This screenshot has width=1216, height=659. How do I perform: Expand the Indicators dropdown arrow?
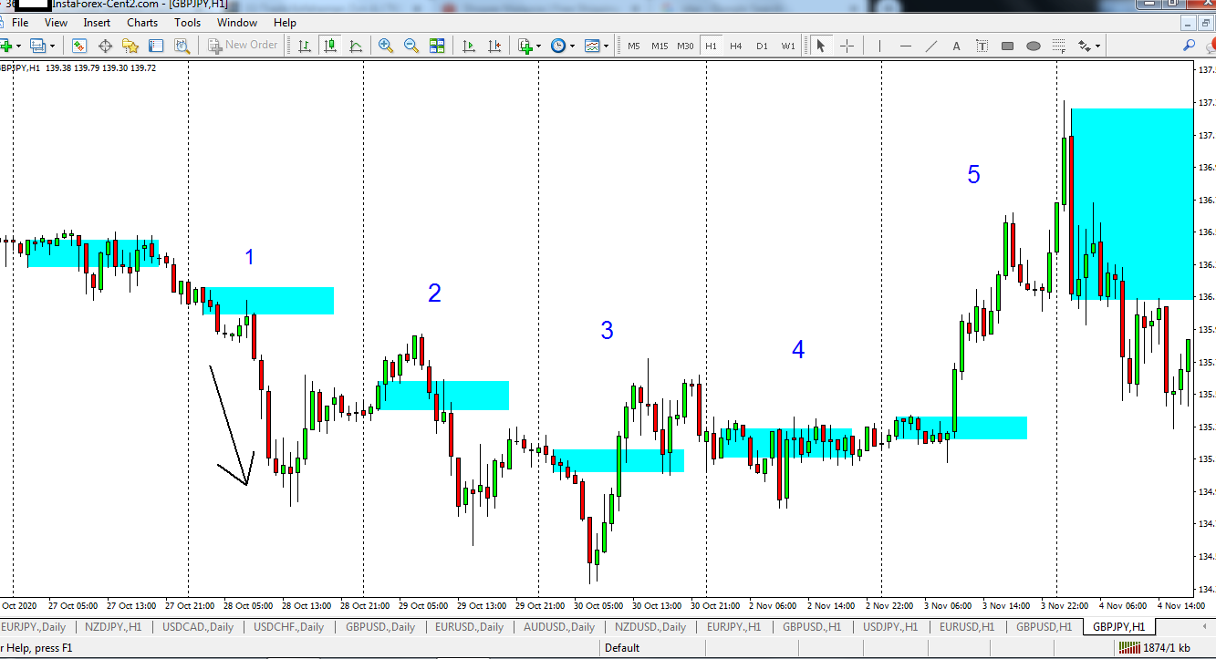click(x=538, y=46)
